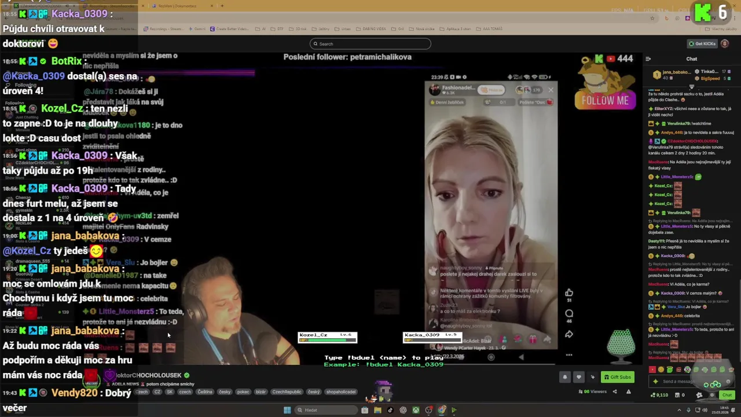Click username Dasty111 in chat

[656, 241]
